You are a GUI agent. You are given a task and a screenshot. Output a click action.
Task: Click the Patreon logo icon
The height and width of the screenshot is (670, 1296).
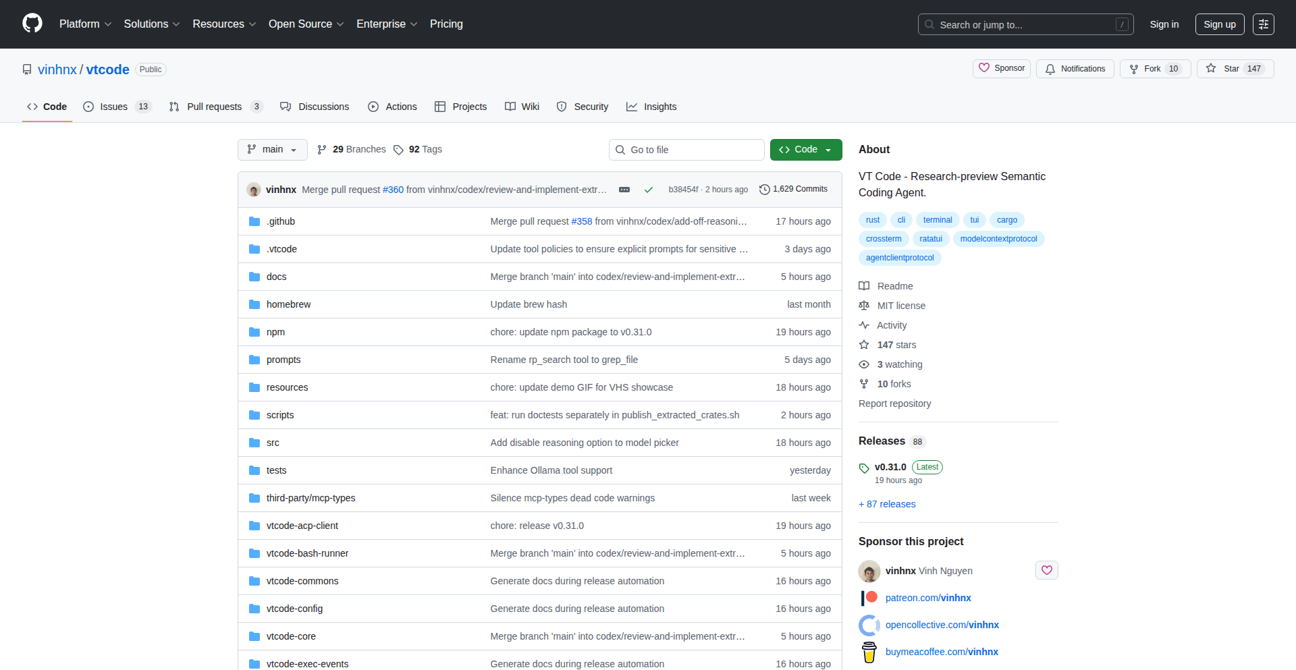869,598
